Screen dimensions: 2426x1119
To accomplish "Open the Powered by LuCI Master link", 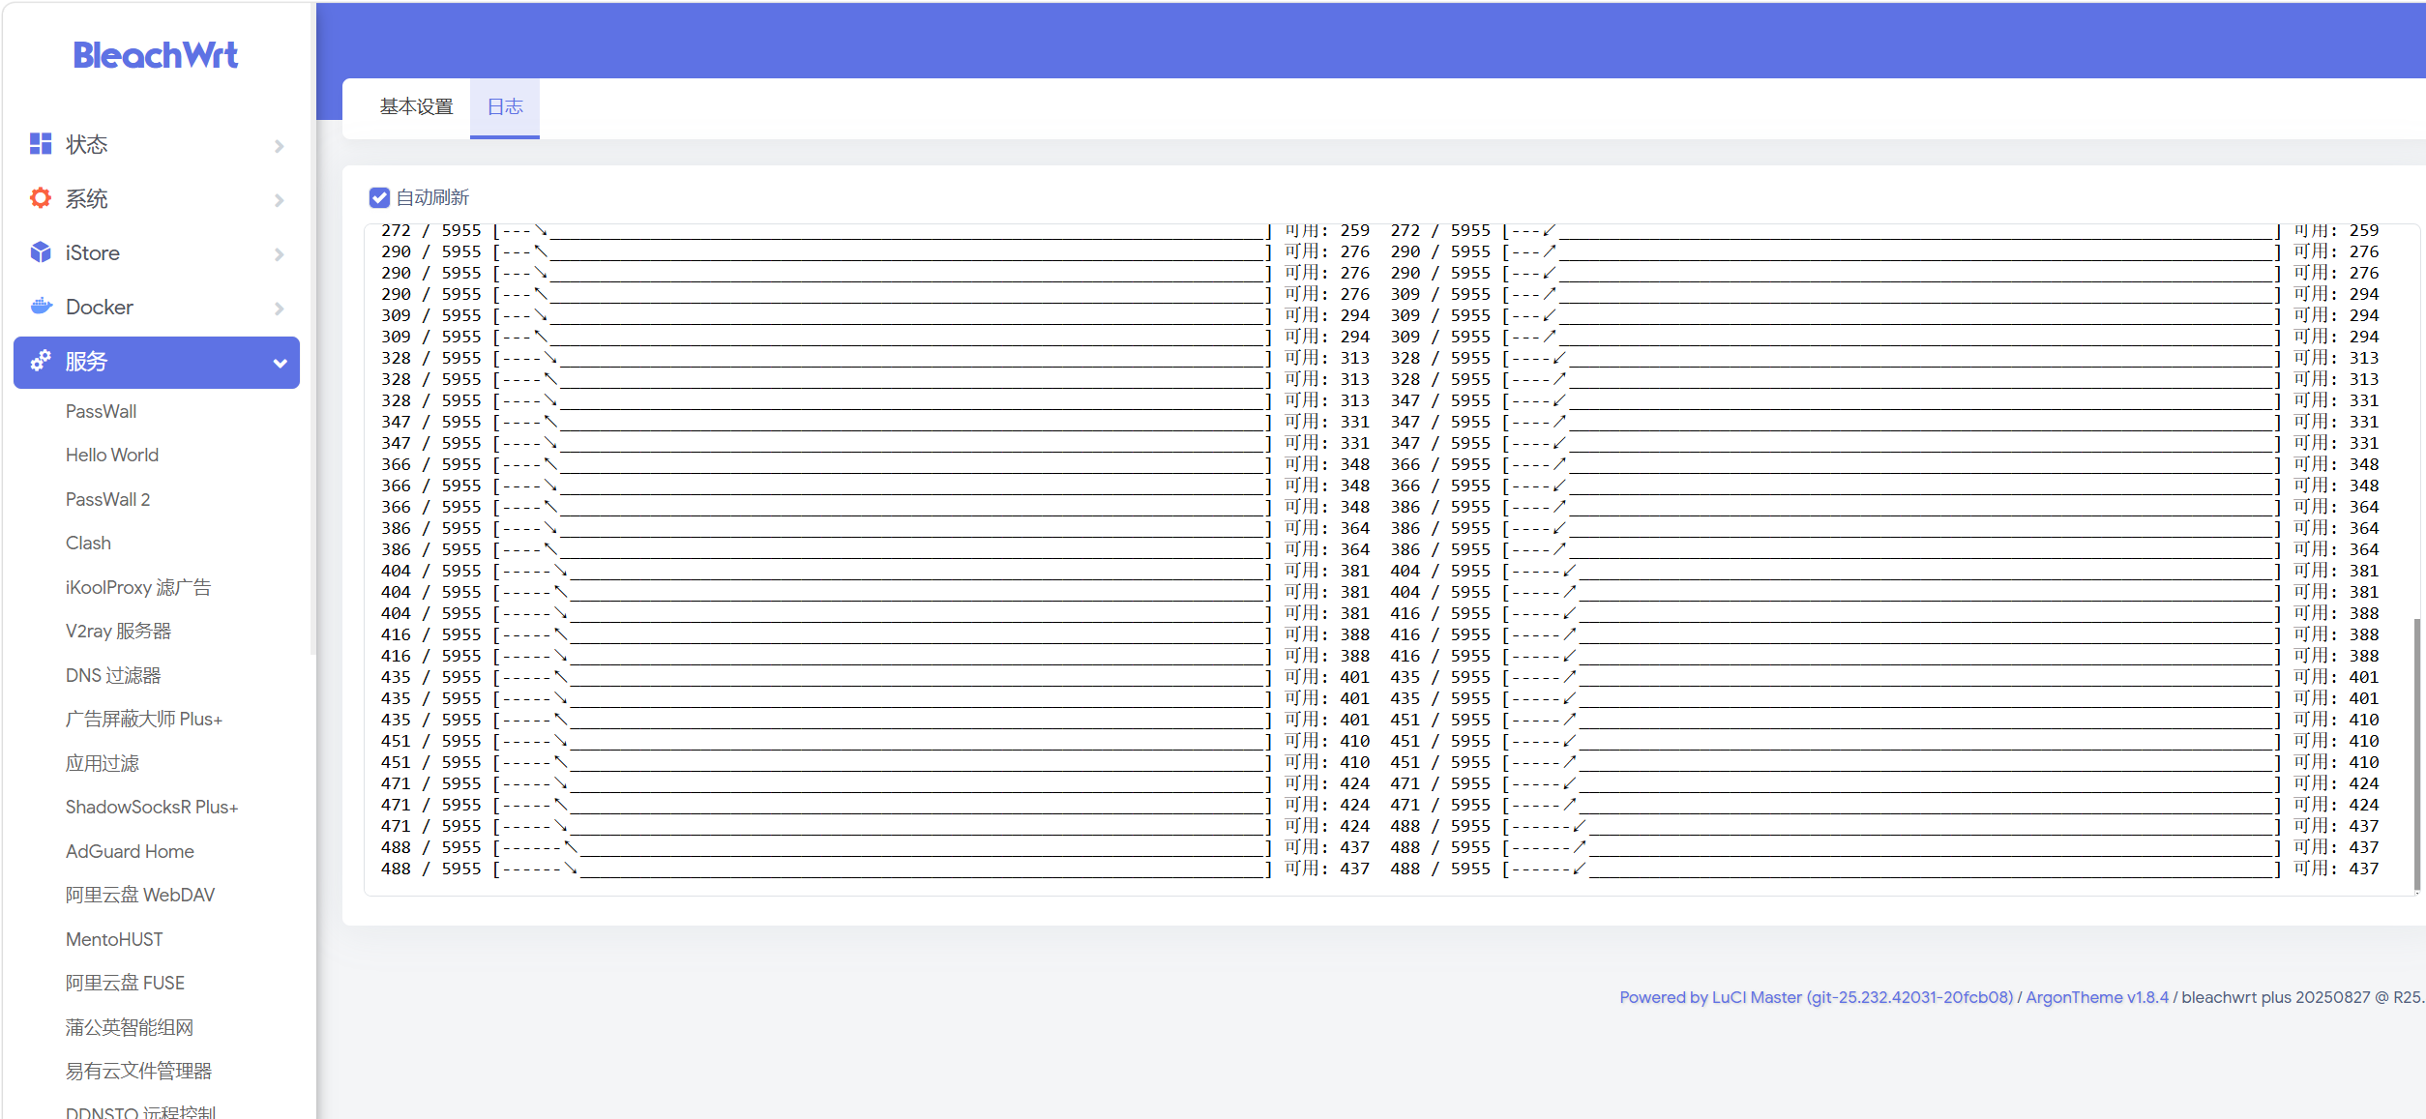I will [x=1816, y=997].
